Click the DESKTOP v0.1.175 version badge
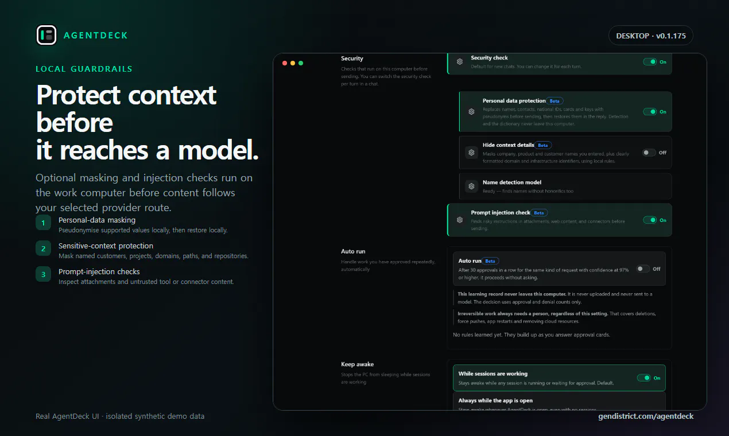The image size is (729, 436). [x=651, y=36]
